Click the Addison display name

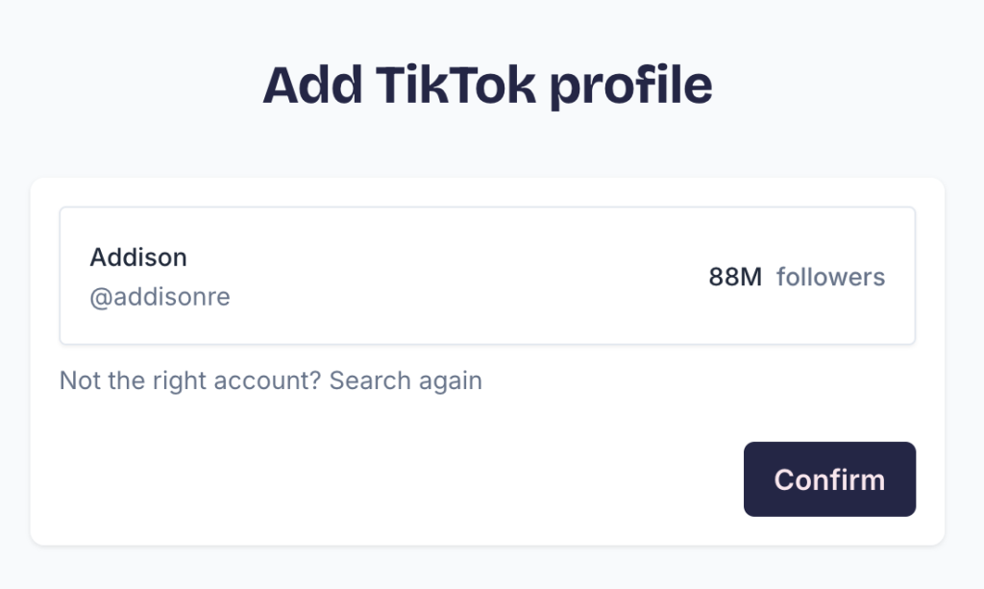tap(138, 257)
